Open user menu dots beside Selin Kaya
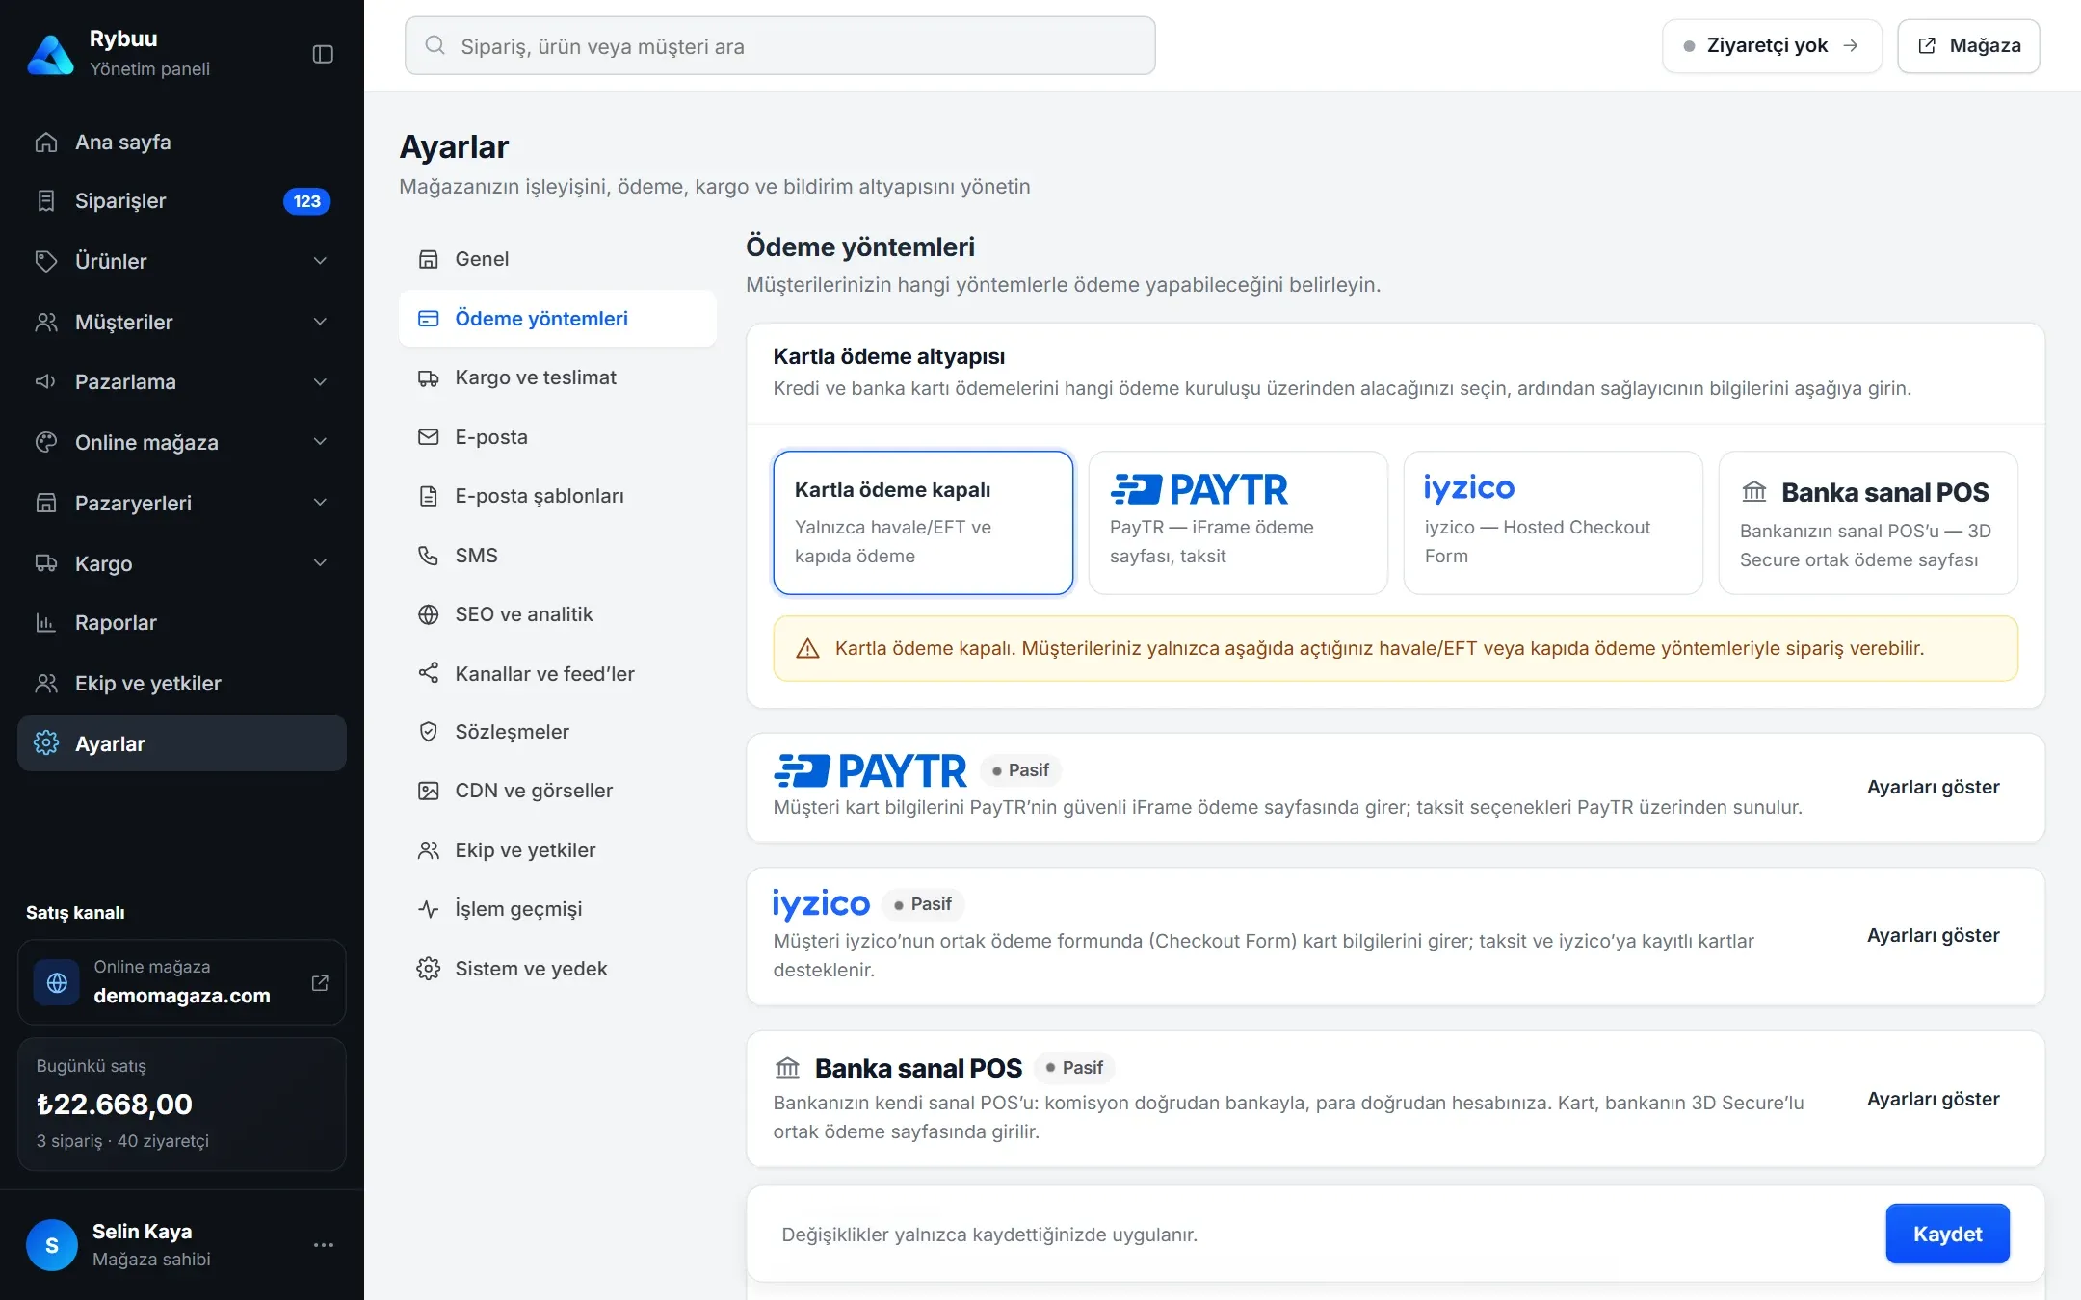The height and width of the screenshot is (1300, 2081). pyautogui.click(x=324, y=1245)
